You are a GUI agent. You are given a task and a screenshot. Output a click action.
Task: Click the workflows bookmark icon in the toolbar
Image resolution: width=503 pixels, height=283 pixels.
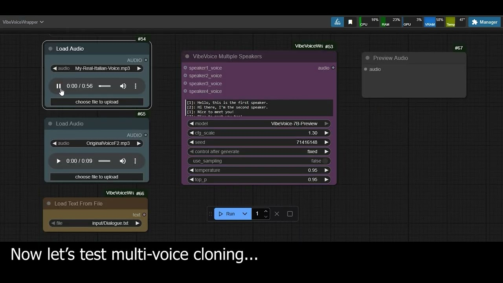pos(351,22)
